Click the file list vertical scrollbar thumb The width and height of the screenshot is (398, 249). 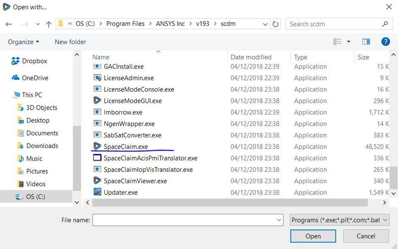pyautogui.click(x=393, y=178)
